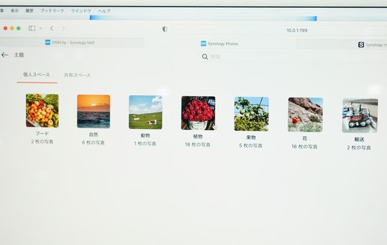
Task: Switch to the DS923+ Synology NAS tab
Action: (71, 42)
